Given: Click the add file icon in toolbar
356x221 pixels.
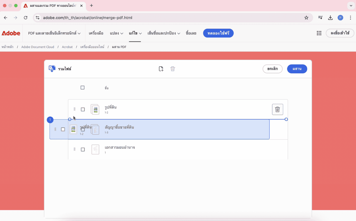Looking at the screenshot, I should click(x=161, y=69).
